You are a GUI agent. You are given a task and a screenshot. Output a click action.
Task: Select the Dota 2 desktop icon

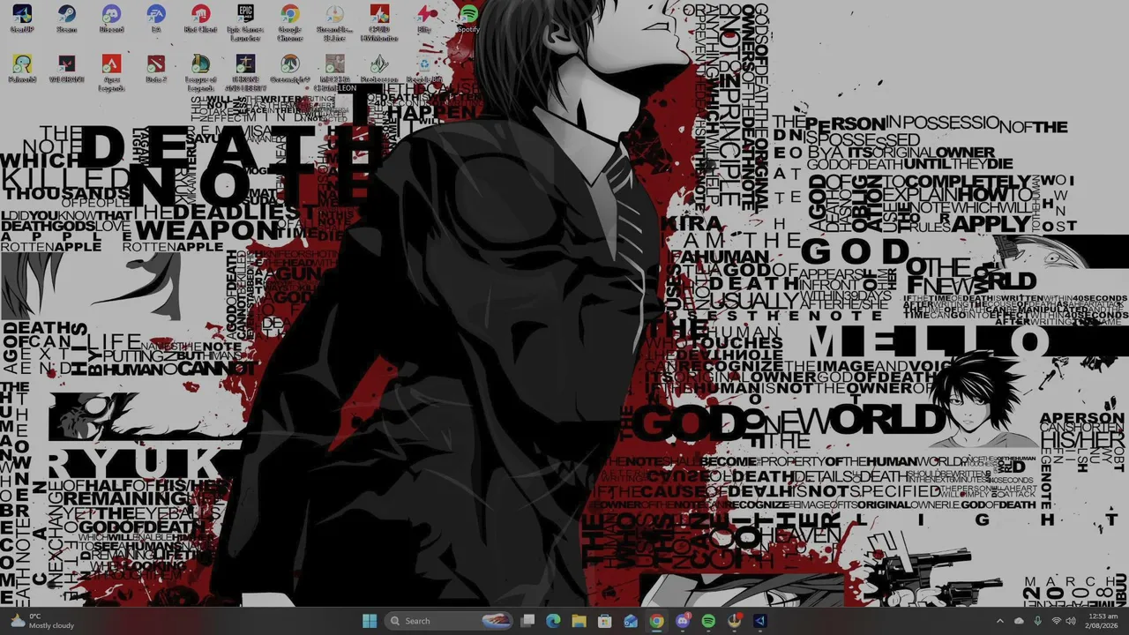tap(156, 69)
